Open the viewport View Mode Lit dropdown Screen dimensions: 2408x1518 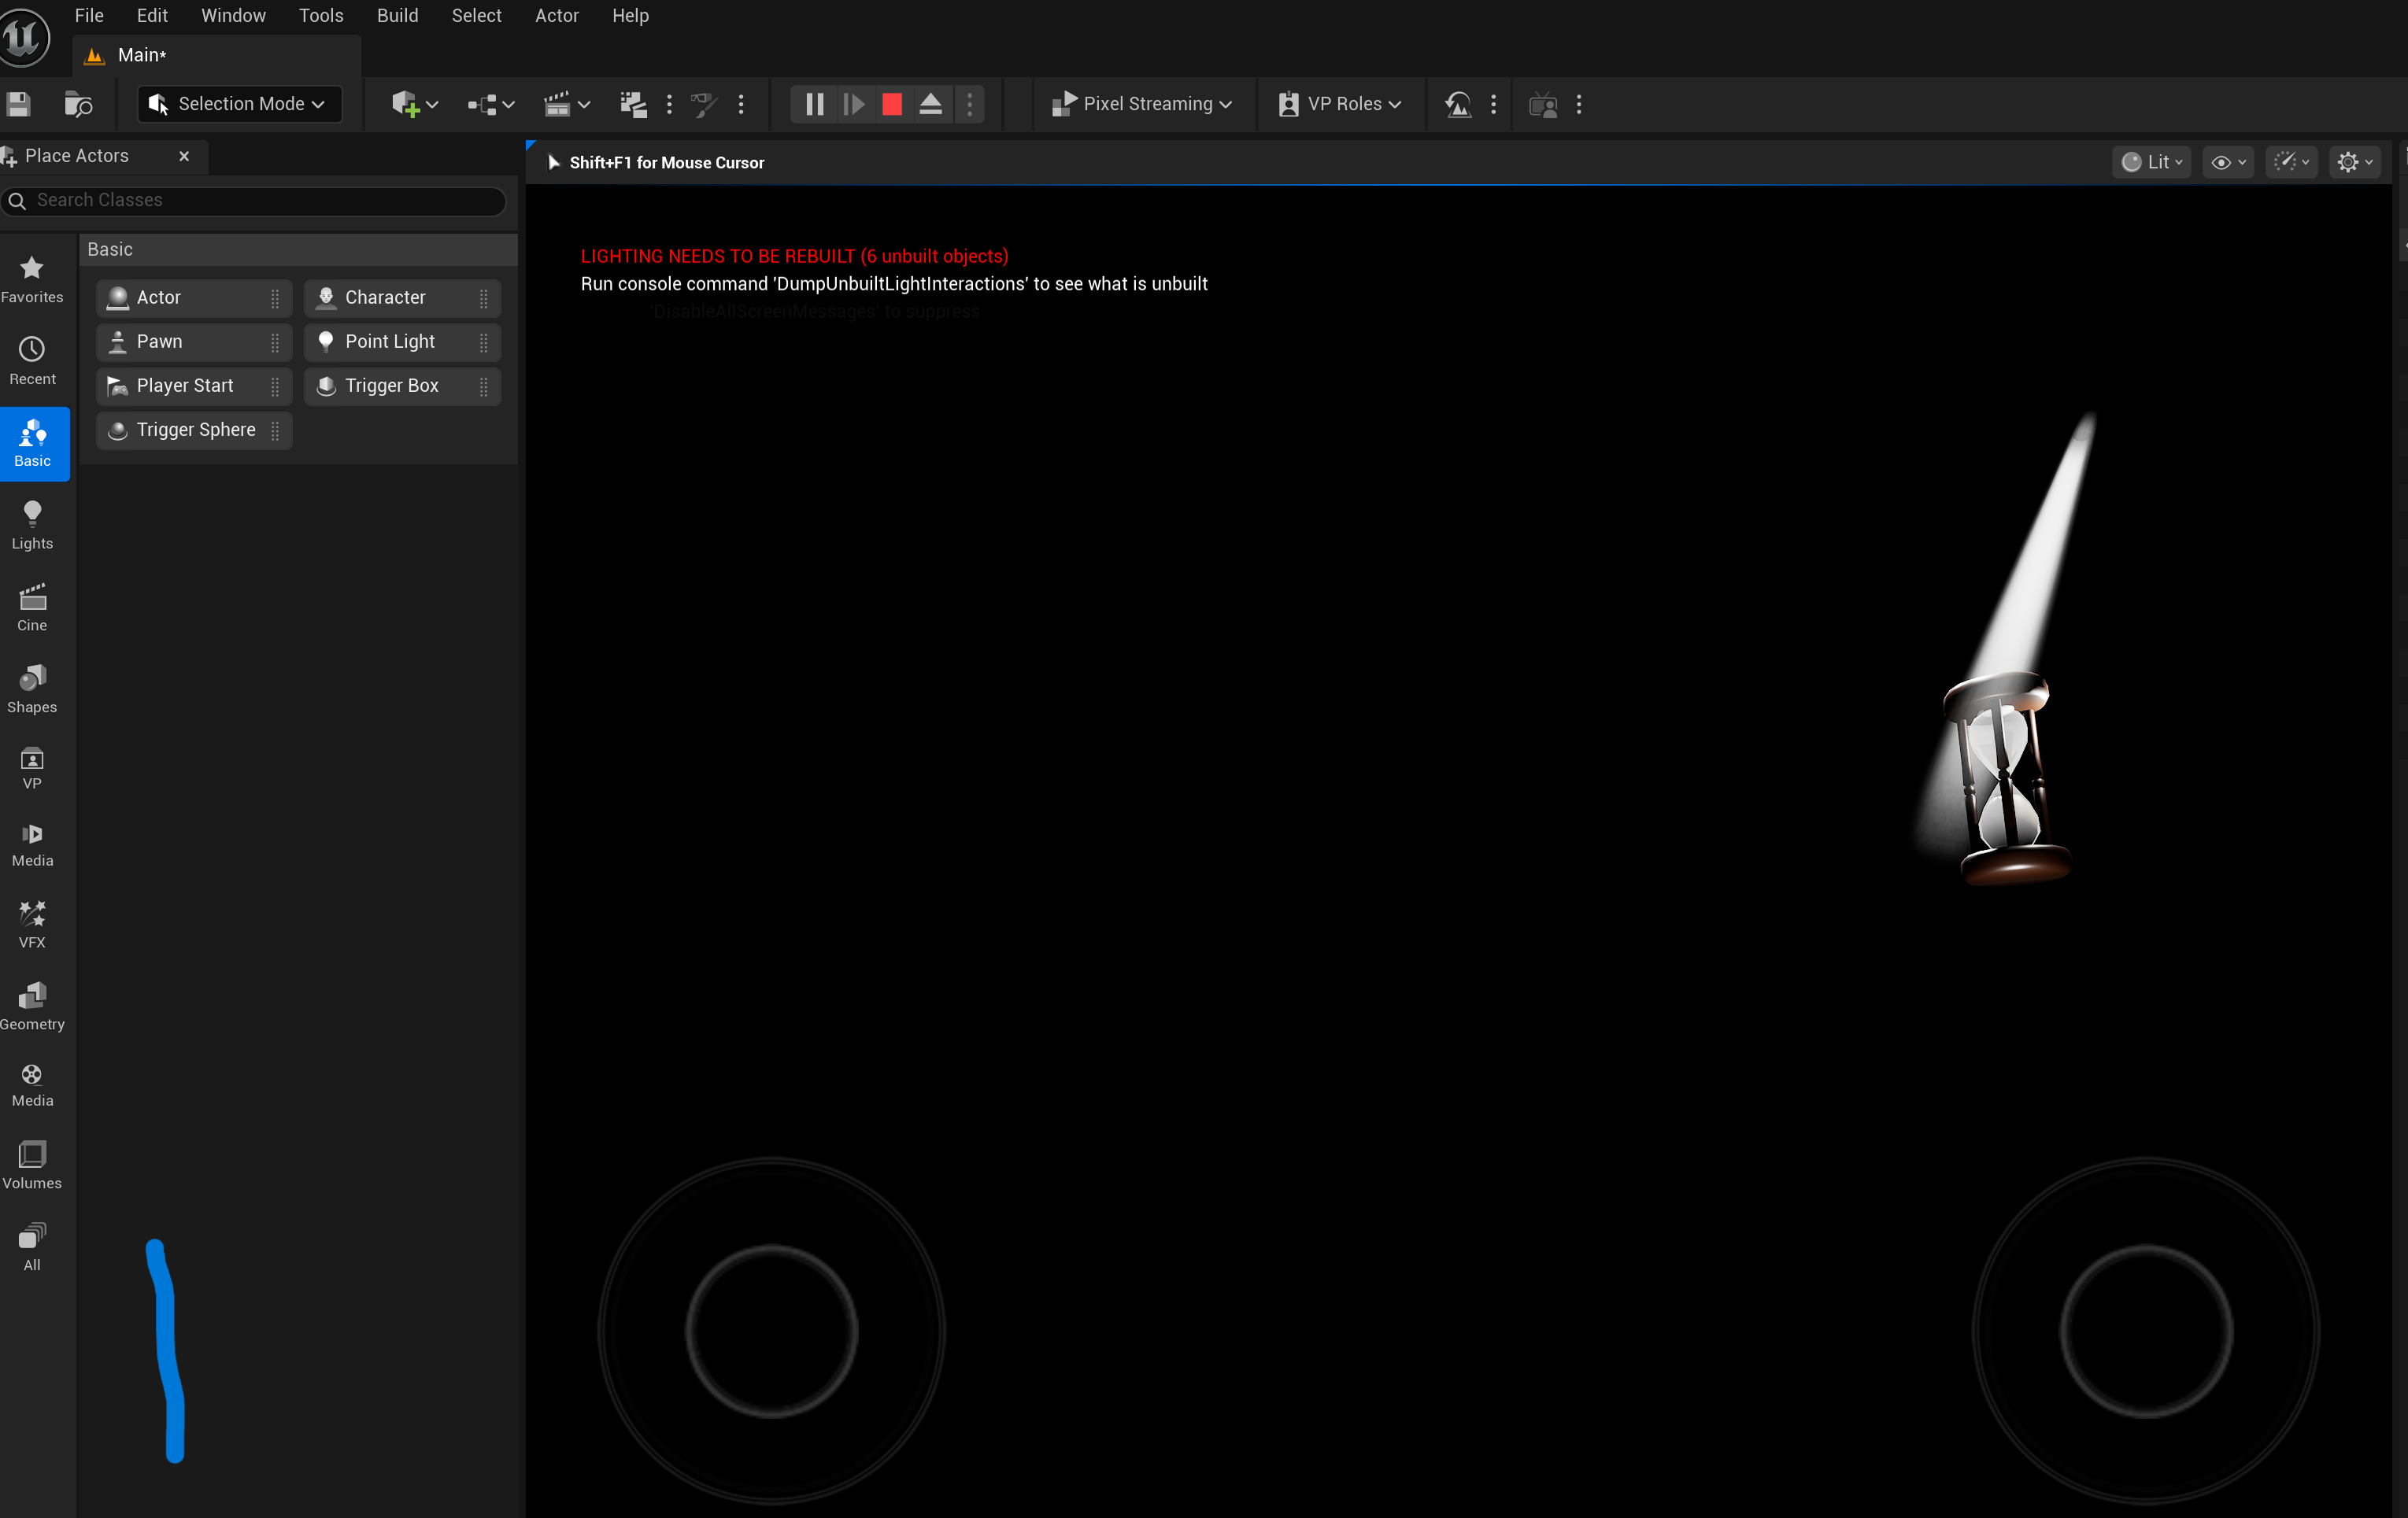(x=2151, y=161)
